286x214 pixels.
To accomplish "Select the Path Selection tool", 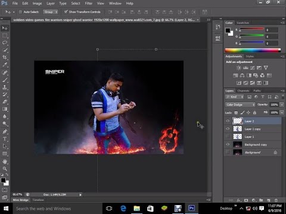I will pyautogui.click(x=5, y=146).
